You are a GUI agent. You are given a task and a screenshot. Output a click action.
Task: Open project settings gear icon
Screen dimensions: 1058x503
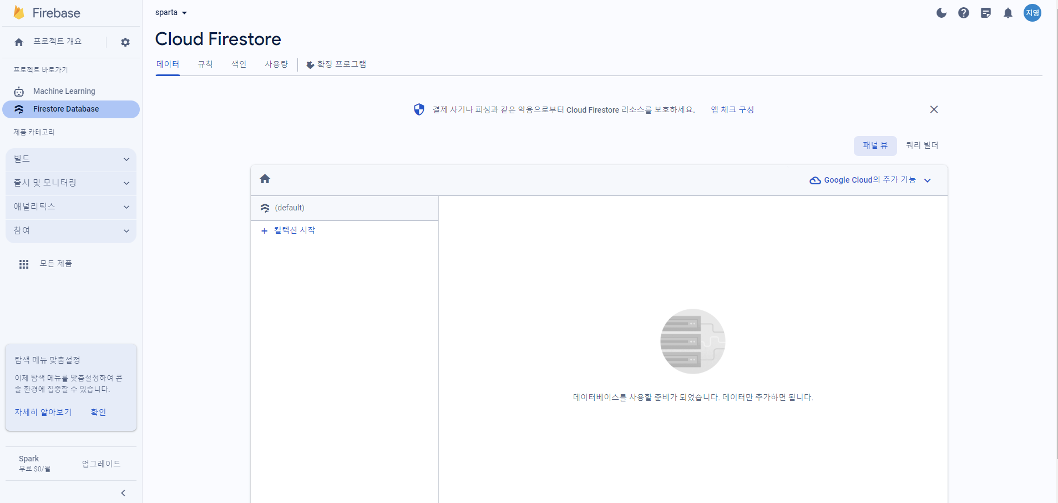(125, 42)
